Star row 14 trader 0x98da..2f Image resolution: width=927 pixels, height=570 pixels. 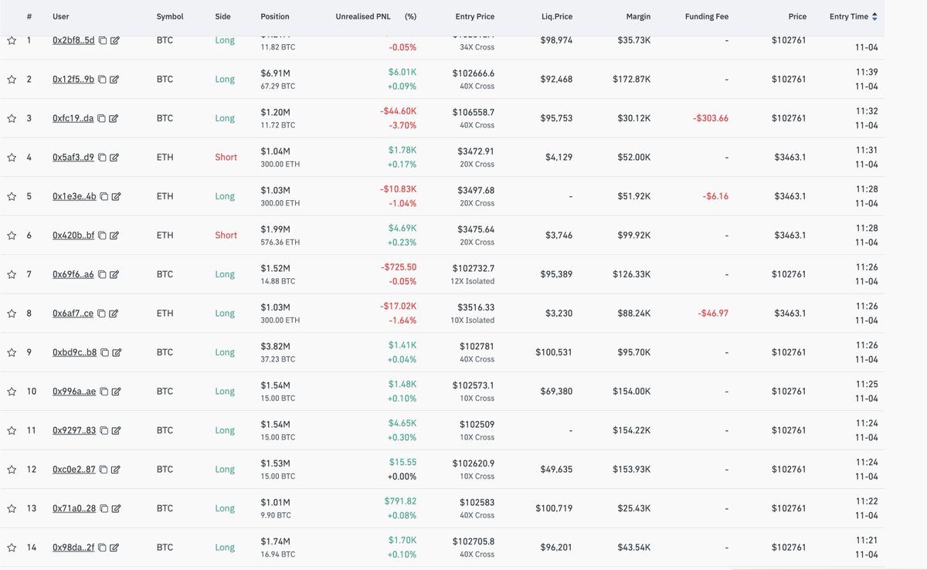click(12, 548)
